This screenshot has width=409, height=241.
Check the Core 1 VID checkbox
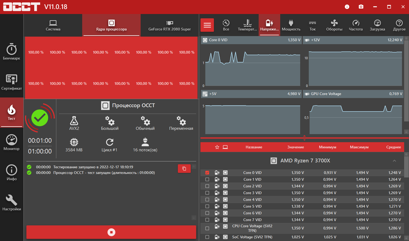click(207, 179)
